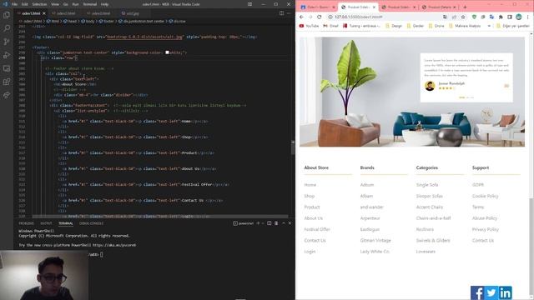Click the footer breadcrumb item in editor
Viewport: 534px width, 300px height.
point(107,21)
